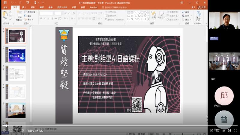Switch to the Transitions ribbon tab
Viewport: 240px width, 135px height.
(x=42, y=7)
